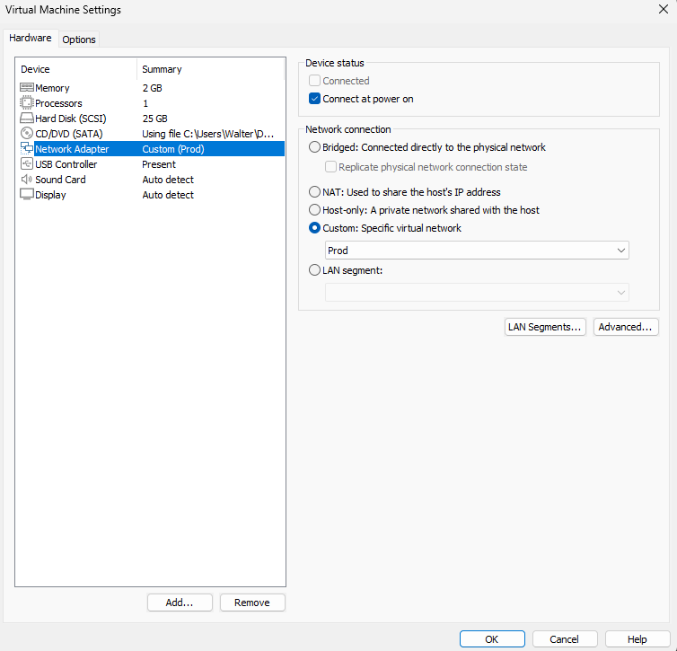Choose NAT network connection option
The image size is (677, 651).
point(314,192)
